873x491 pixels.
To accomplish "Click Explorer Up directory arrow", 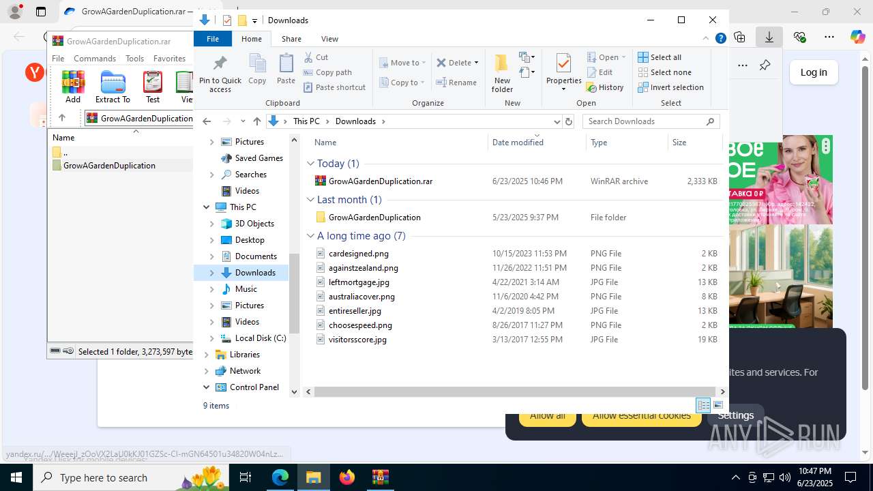I will (x=256, y=121).
